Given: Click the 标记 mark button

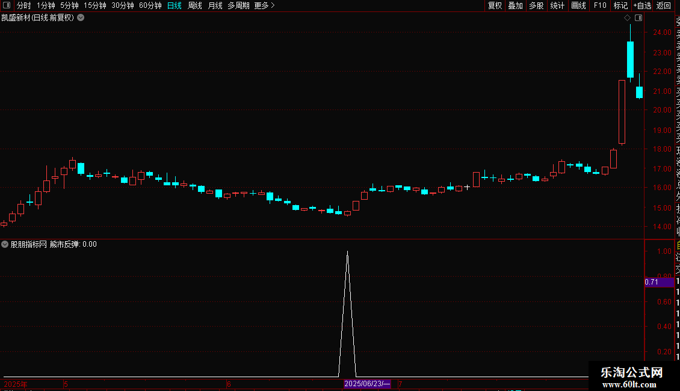Looking at the screenshot, I should click(x=620, y=5).
